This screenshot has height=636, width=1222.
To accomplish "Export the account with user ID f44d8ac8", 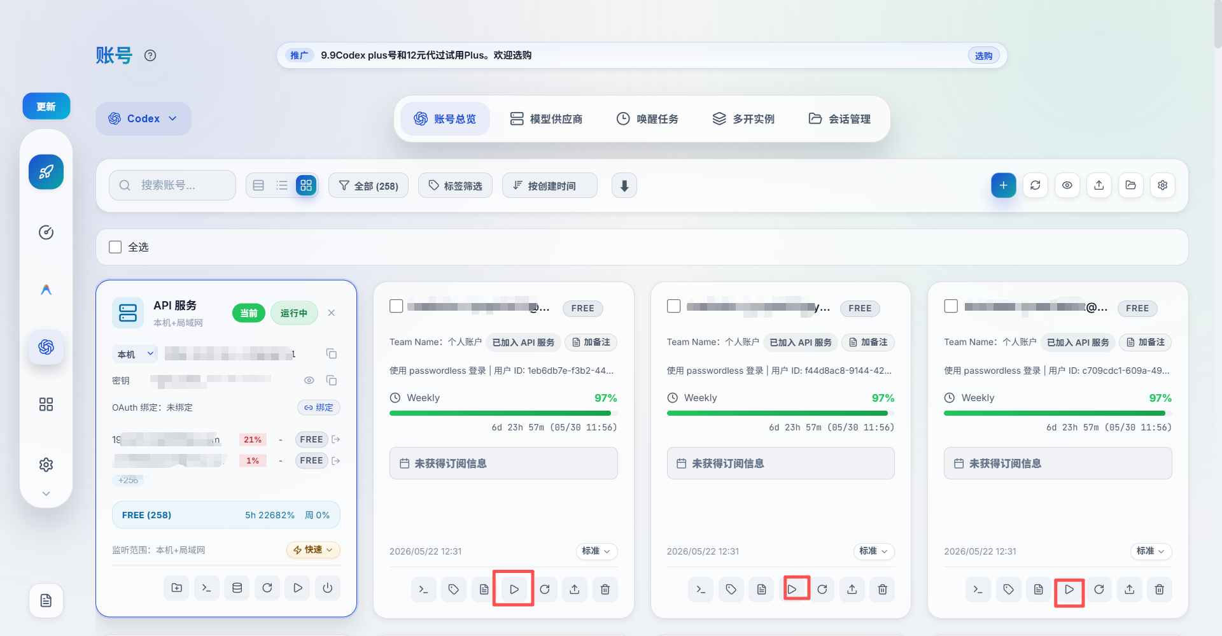I will pos(852,590).
